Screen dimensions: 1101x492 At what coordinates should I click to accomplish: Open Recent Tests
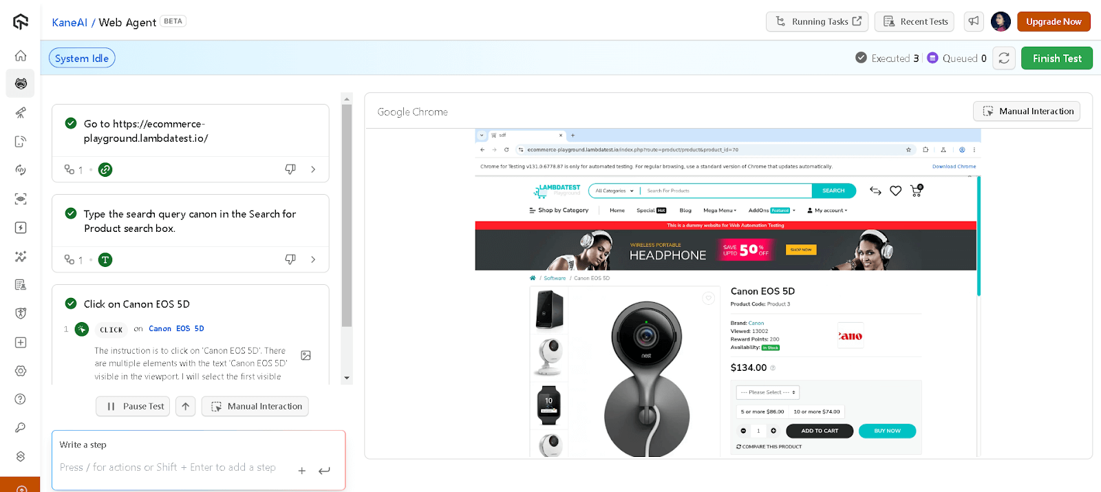(915, 21)
